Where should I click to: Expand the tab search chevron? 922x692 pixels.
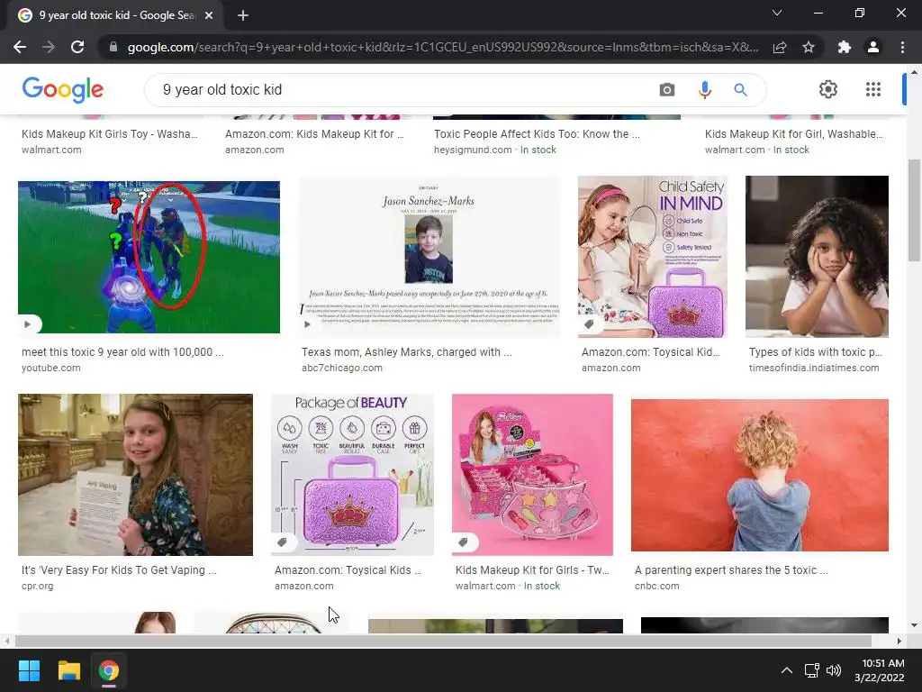click(x=777, y=13)
